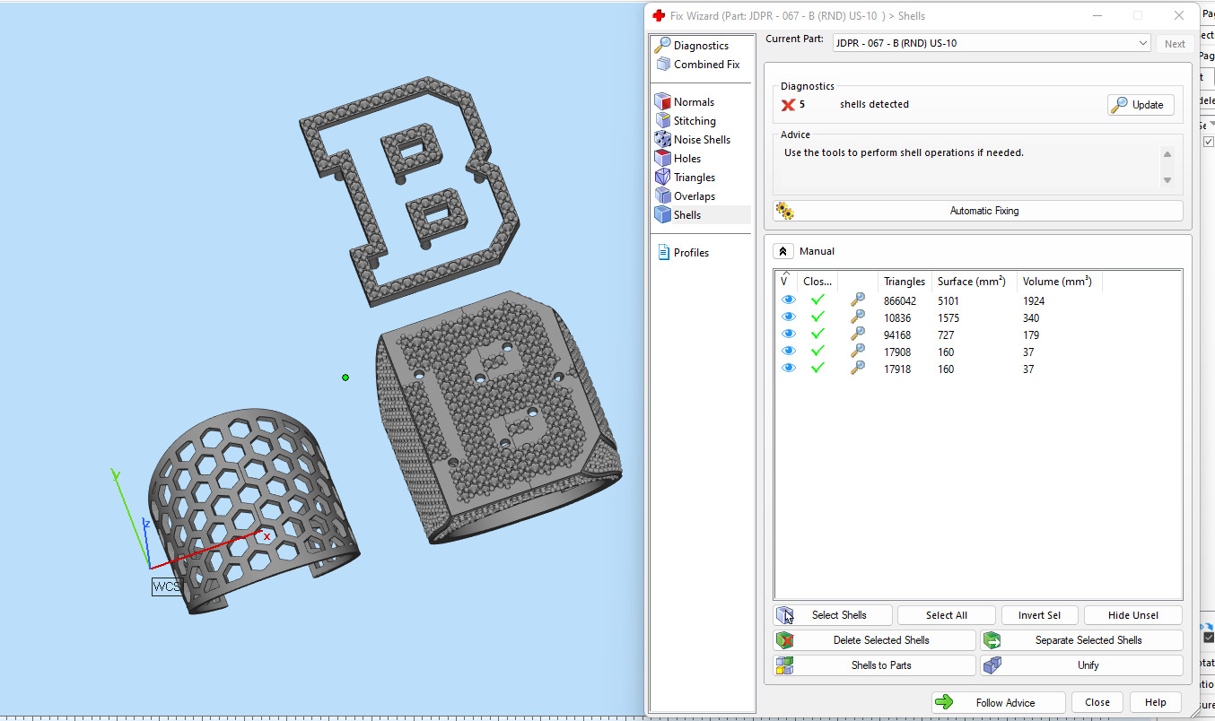Convert Shells to Parts
This screenshot has width=1215, height=721.
pyautogui.click(x=875, y=665)
